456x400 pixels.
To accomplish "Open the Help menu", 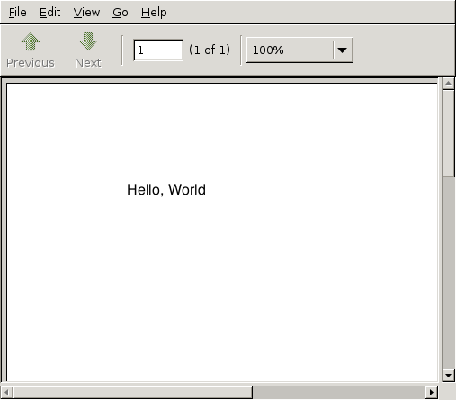I will tap(154, 13).
